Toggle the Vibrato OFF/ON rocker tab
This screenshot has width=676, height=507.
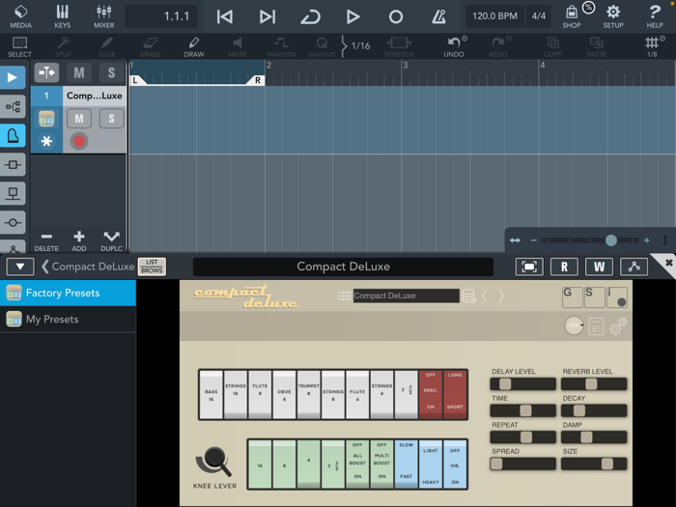point(455,465)
